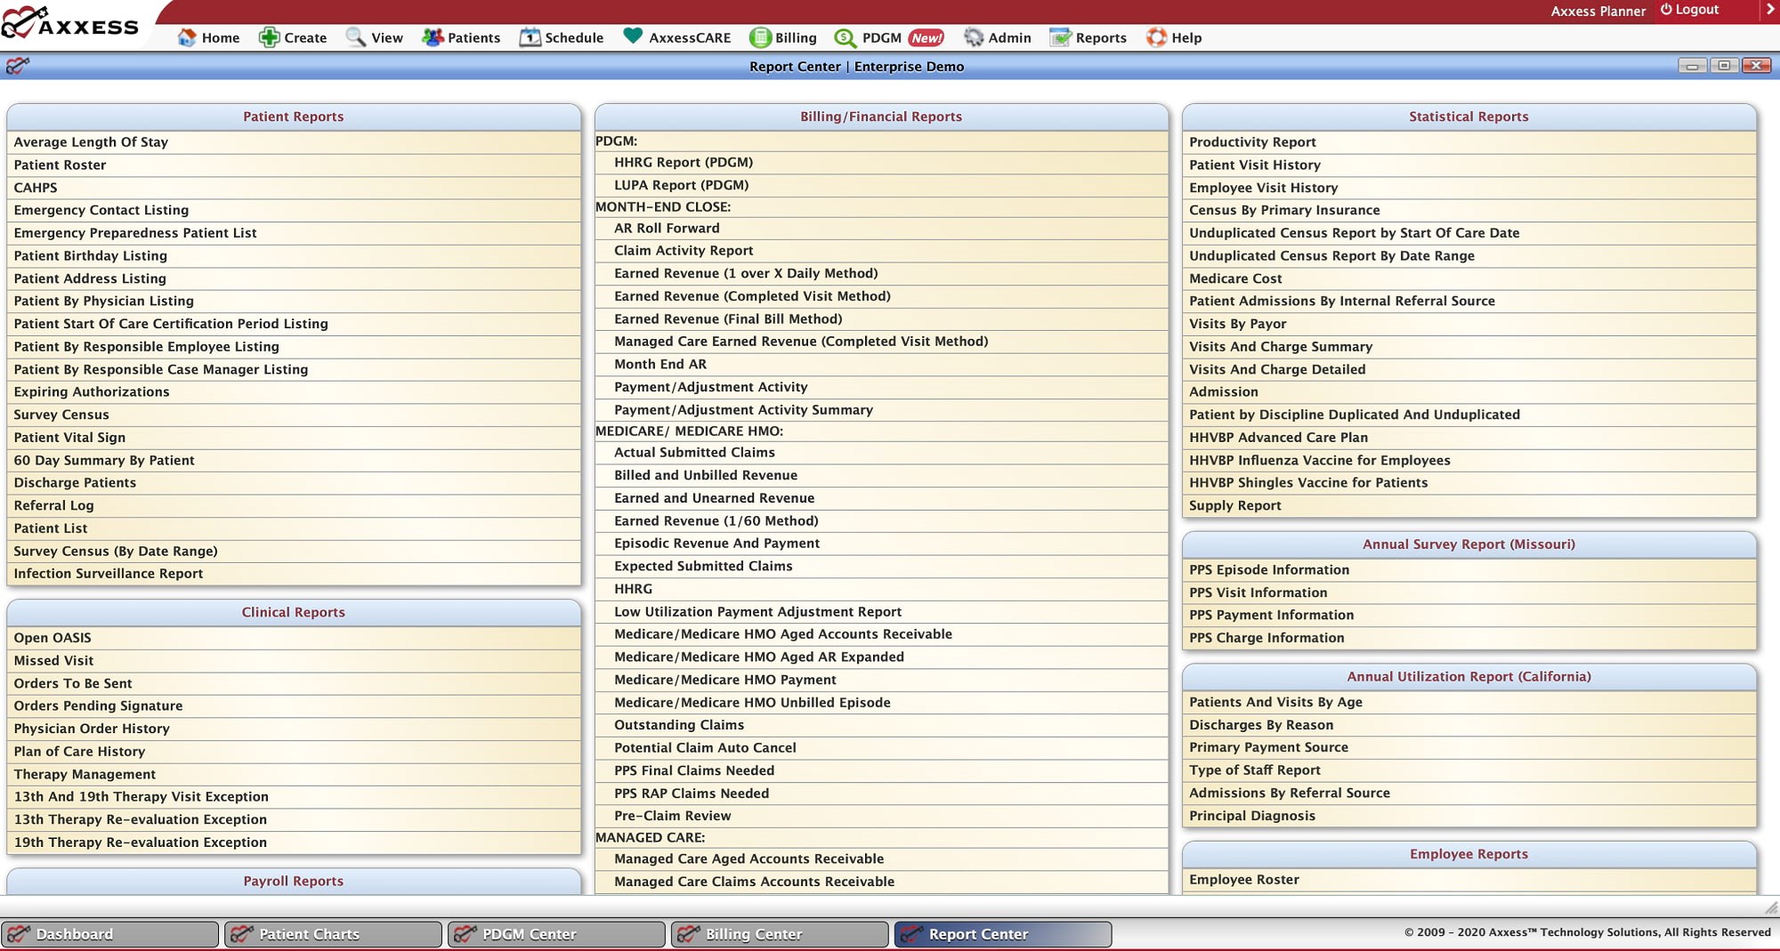Viewport: 1780px width, 951px height.
Task: Click the Home house icon
Action: pos(187,37)
